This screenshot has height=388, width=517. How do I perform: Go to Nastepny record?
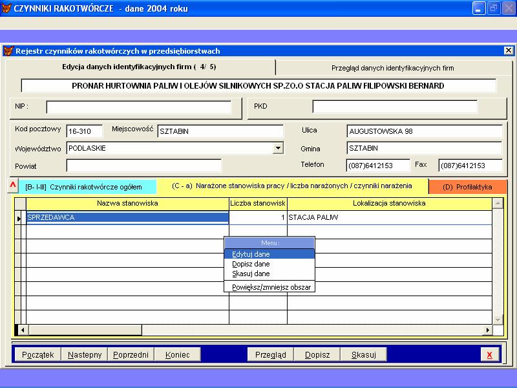point(85,355)
